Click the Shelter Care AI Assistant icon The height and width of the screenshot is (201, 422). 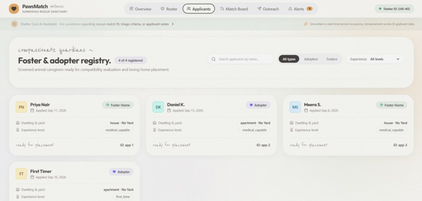click(14, 24)
